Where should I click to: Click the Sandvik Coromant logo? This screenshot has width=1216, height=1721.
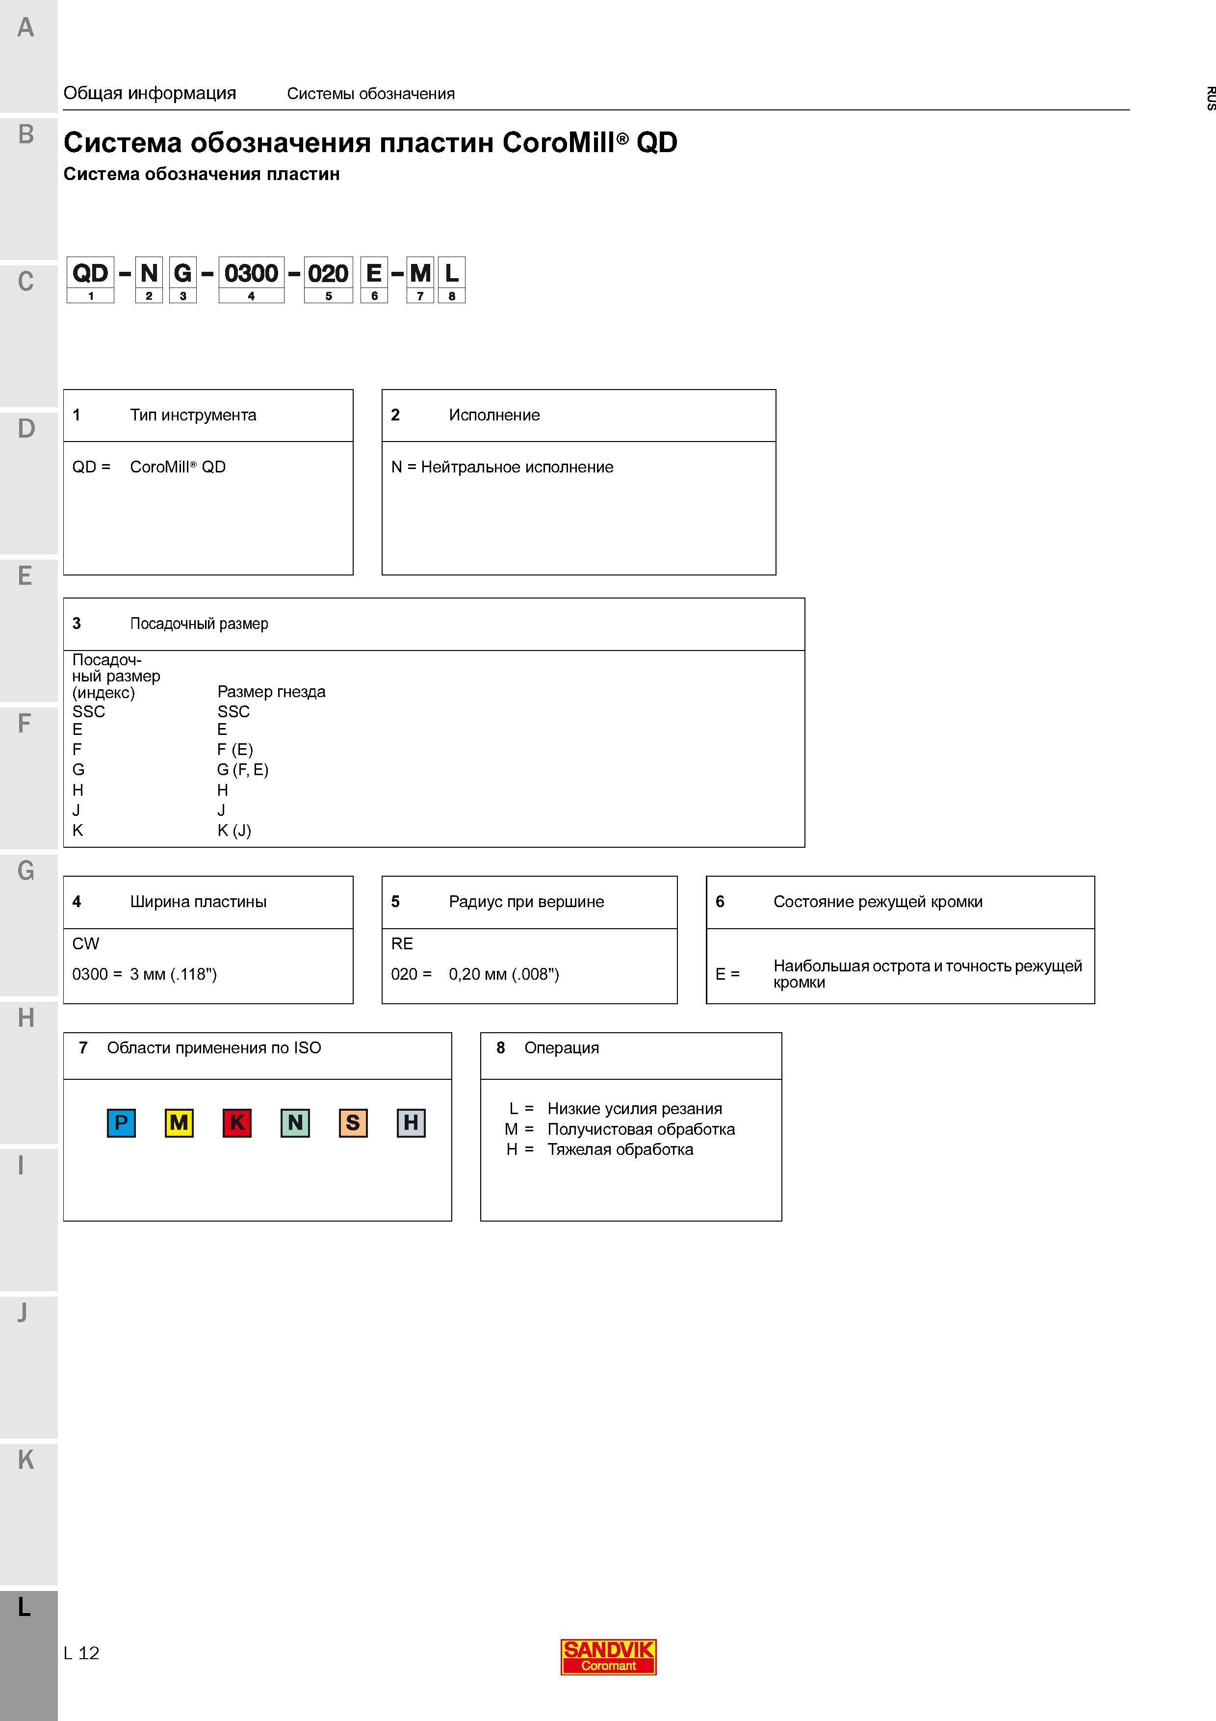608,1657
